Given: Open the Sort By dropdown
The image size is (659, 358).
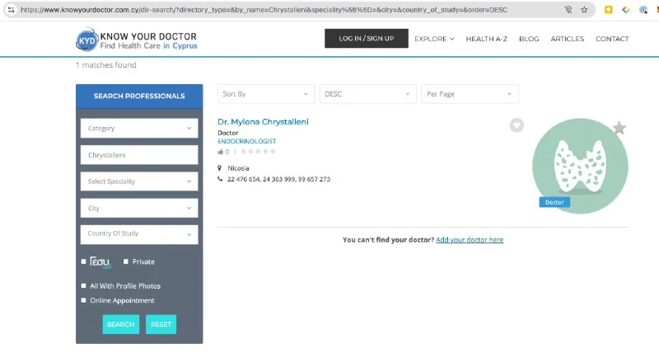Looking at the screenshot, I should [265, 94].
